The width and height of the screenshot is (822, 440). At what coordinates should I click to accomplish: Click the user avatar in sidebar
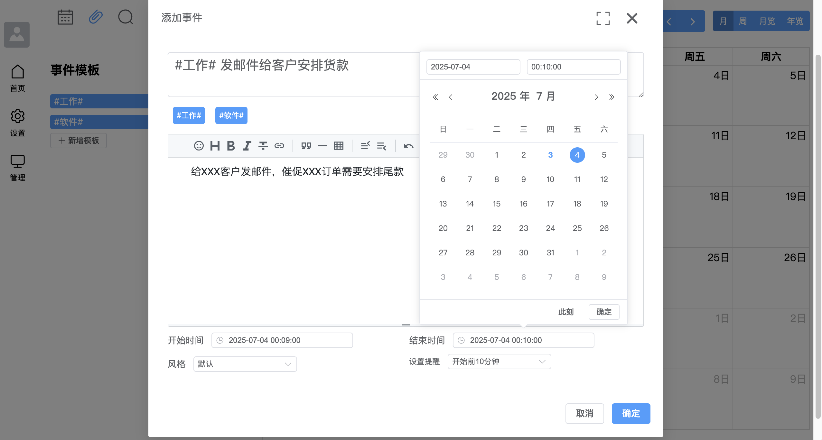coord(17,34)
